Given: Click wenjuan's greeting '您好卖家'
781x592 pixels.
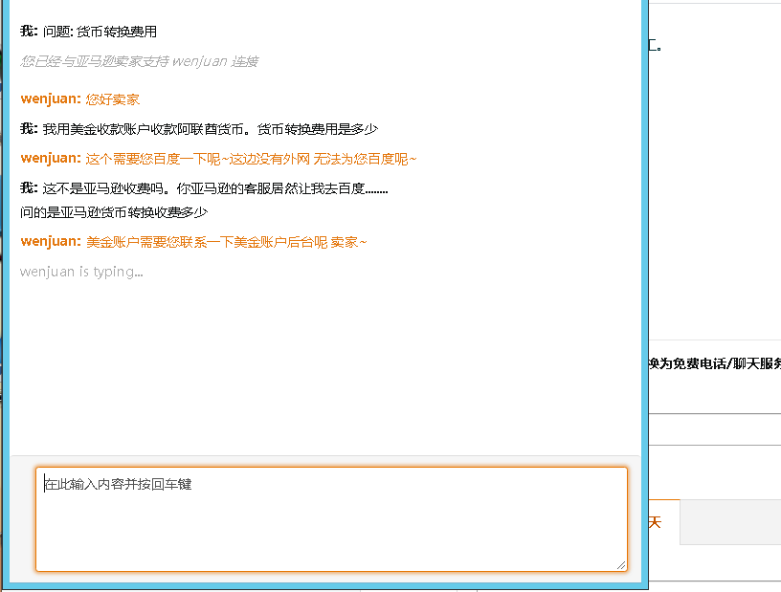Looking at the screenshot, I should (113, 99).
